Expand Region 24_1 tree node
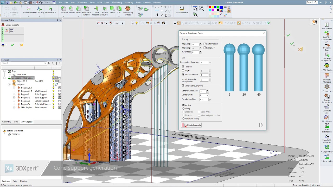Screen dimensions: 333x187 pyautogui.click(x=14, y=91)
